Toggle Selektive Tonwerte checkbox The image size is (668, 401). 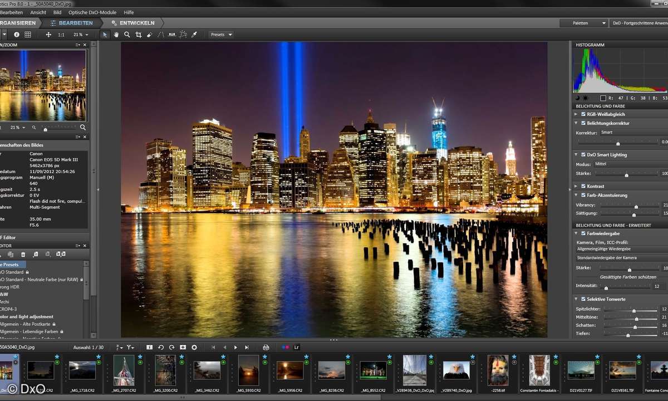pyautogui.click(x=583, y=299)
